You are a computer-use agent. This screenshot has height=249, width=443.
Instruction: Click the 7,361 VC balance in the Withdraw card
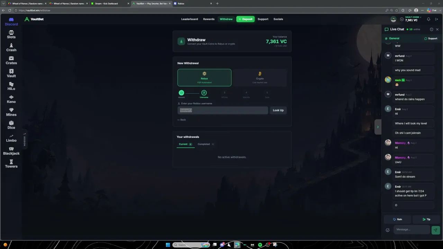click(x=276, y=41)
